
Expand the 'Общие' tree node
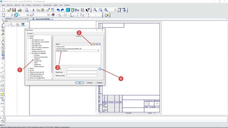coord(28,36)
